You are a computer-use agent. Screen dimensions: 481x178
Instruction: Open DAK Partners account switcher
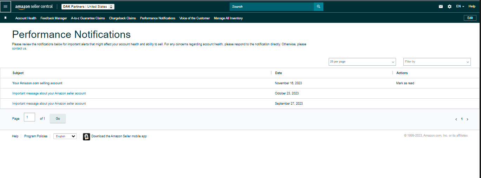88,7
